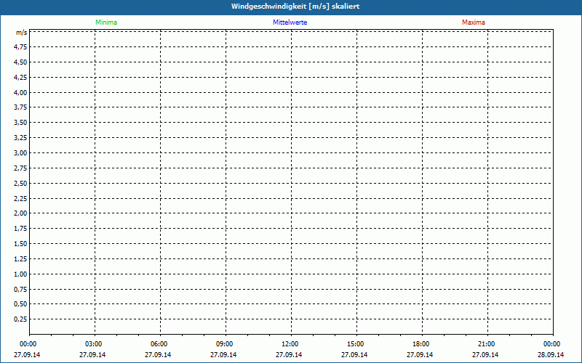This screenshot has width=582, height=363.
Task: Click the '2,50' y-axis value
Action: [x=20, y=184]
